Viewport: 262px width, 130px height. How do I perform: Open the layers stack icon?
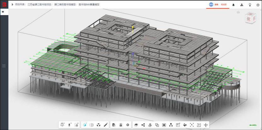pos(136,125)
